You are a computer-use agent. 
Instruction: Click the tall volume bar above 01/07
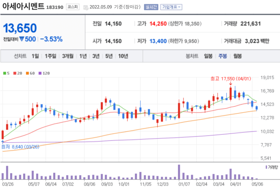tap(179, 172)
